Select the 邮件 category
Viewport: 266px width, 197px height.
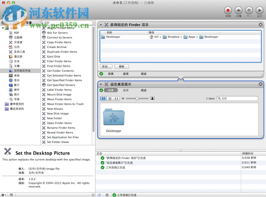click(14, 90)
